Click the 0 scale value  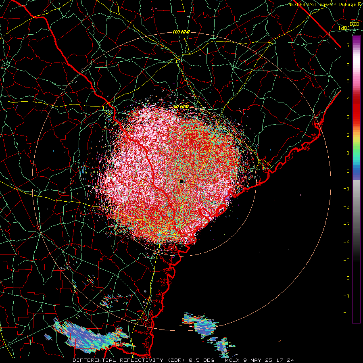(348, 171)
